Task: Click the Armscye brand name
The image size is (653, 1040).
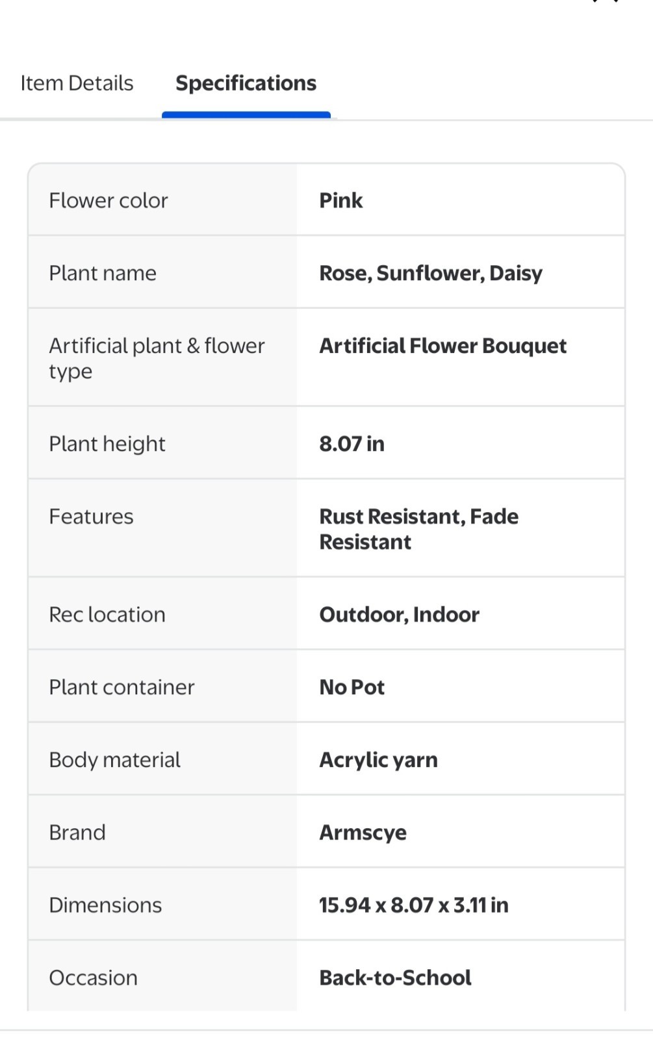Action: click(363, 833)
